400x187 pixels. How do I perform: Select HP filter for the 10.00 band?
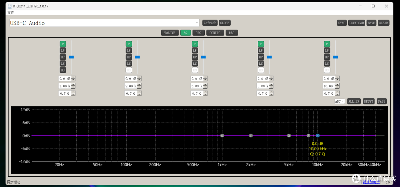(x=327, y=57)
